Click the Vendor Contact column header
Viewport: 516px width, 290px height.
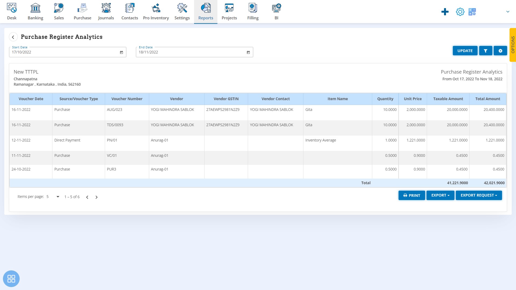(x=275, y=99)
